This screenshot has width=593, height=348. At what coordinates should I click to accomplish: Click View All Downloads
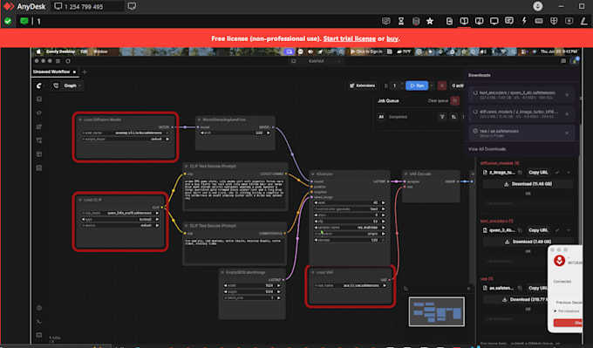pos(487,149)
